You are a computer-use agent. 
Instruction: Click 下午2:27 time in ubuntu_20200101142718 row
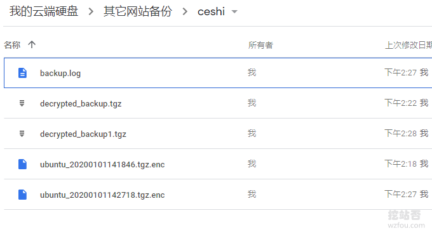pyautogui.click(x=401, y=195)
